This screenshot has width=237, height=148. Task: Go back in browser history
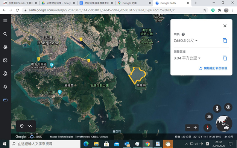[x=4, y=10]
